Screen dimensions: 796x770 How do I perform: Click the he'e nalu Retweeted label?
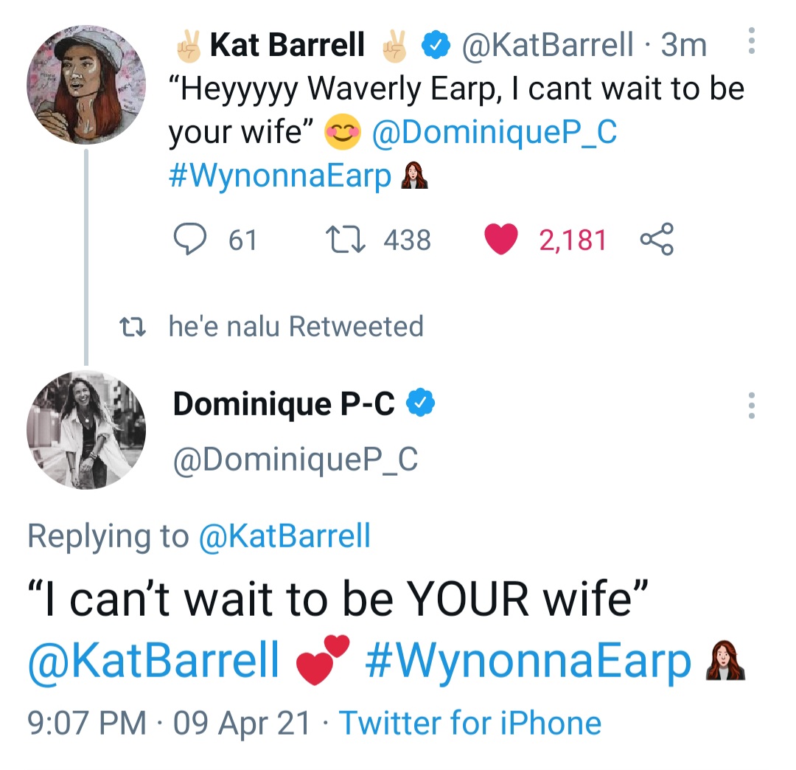click(x=296, y=326)
